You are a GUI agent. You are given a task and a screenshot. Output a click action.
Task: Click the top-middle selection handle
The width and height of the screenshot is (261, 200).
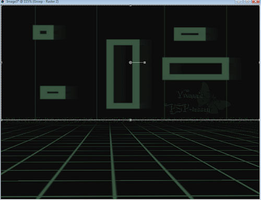[x=130, y=5]
